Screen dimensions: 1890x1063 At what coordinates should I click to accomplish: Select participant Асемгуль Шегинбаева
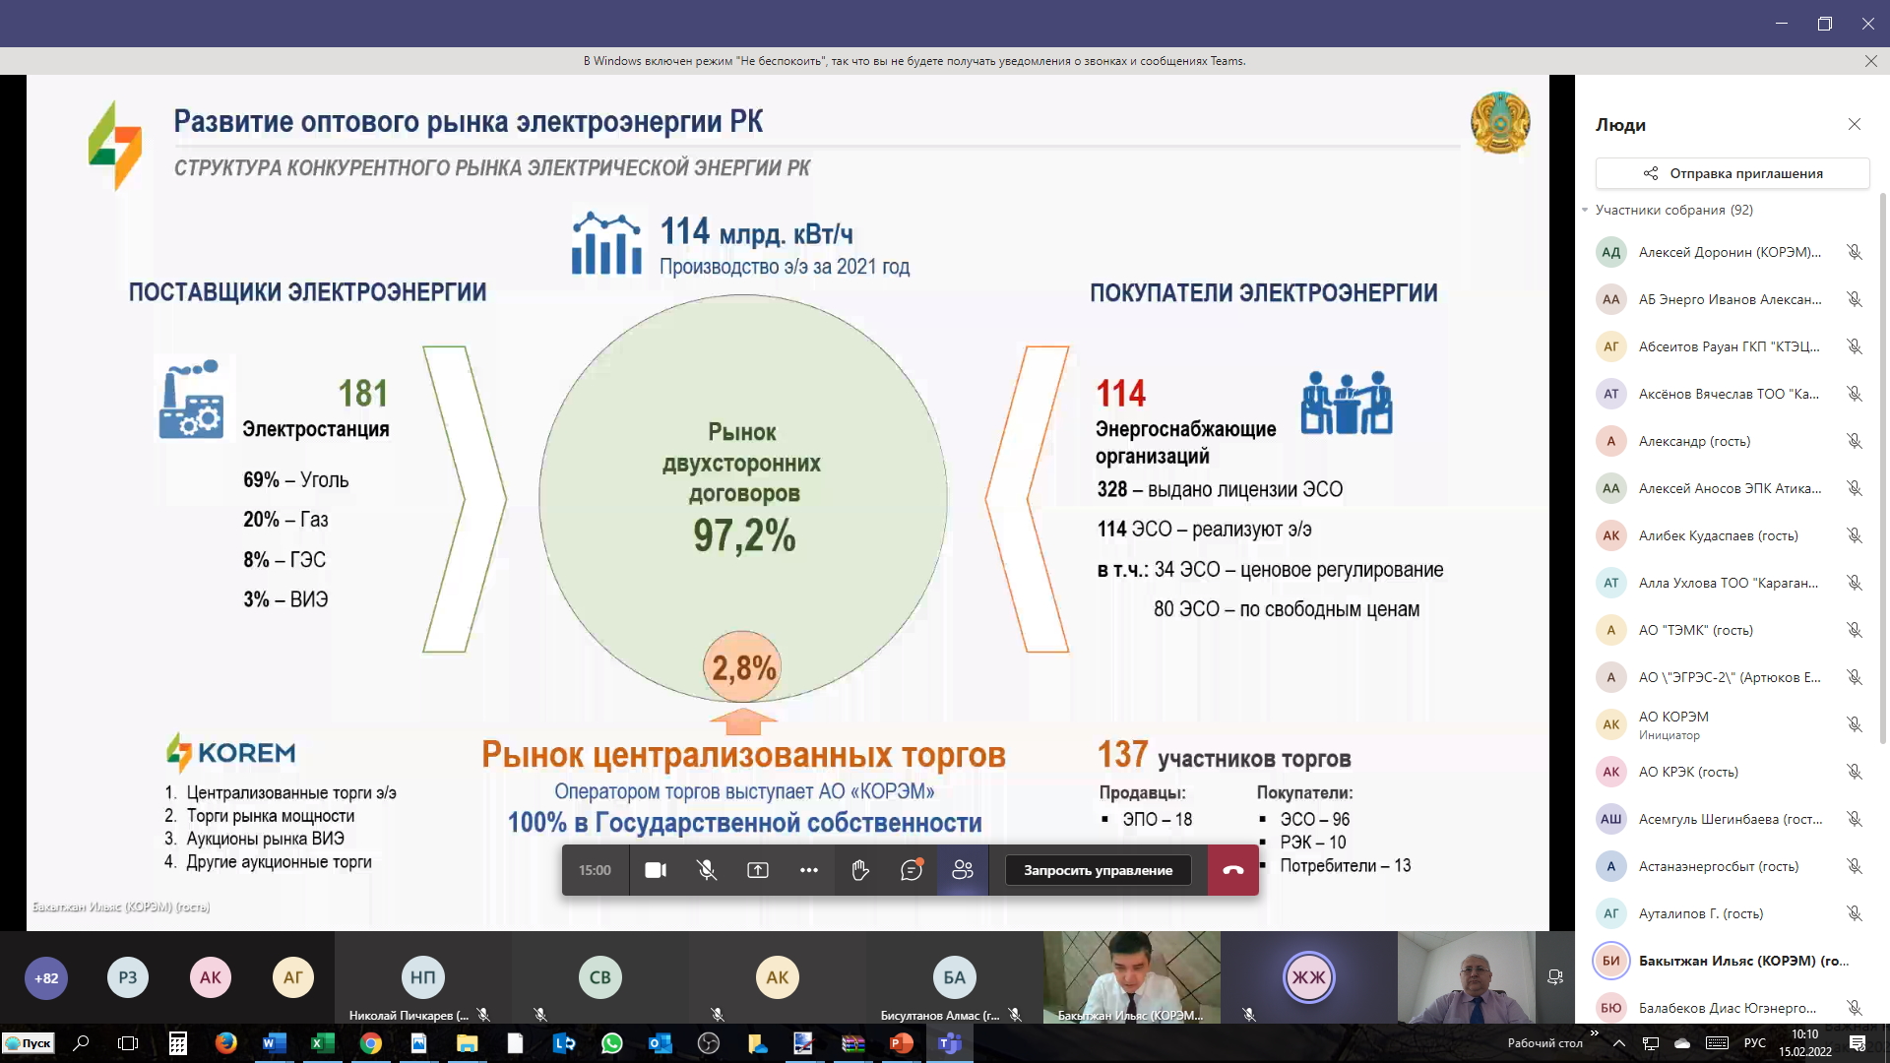1731,819
